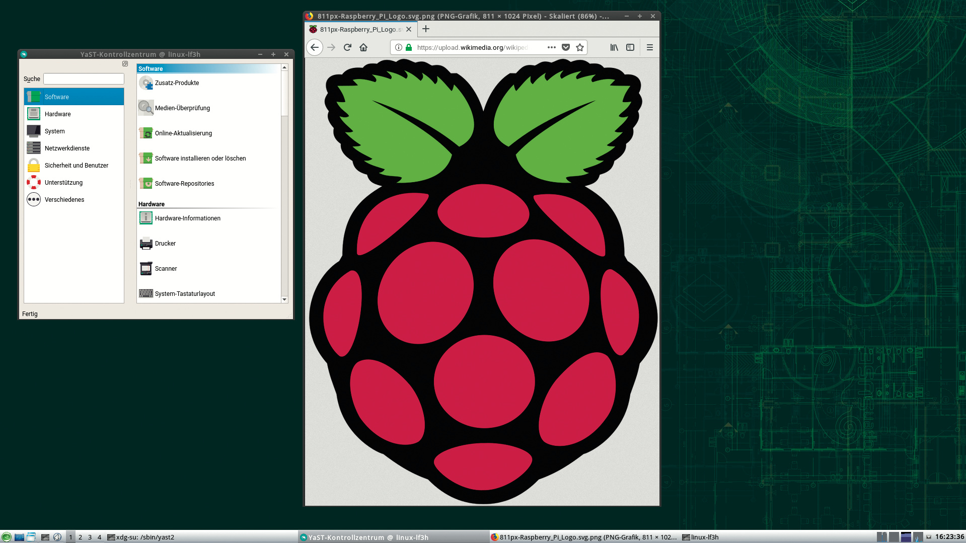Toggle the Firefox sidebar view

click(x=630, y=47)
